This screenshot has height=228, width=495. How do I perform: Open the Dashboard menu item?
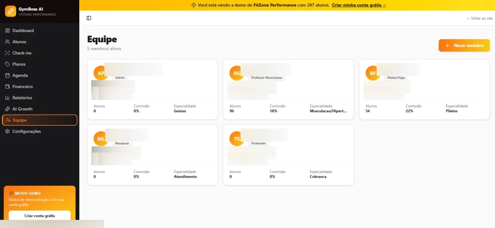(39, 31)
